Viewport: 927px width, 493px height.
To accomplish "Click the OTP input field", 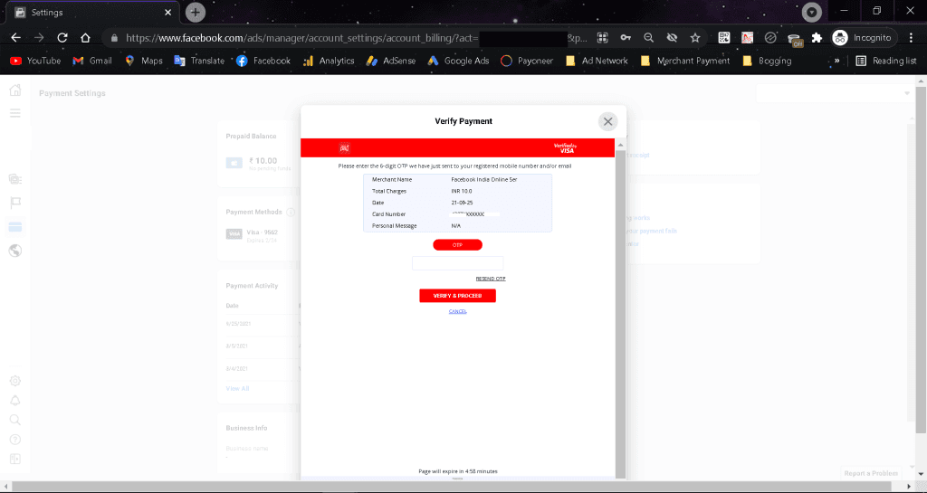I will 457,263.
